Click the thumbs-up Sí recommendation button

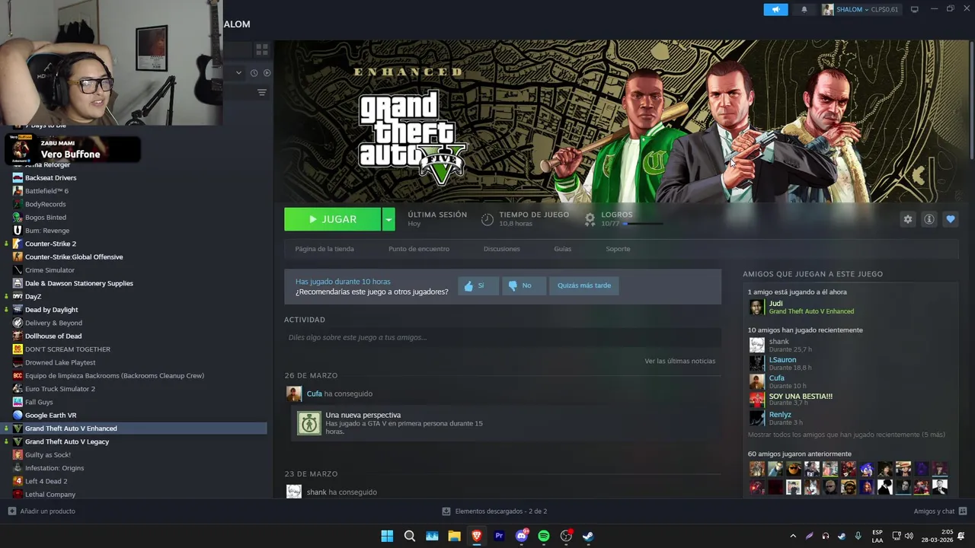pos(478,285)
